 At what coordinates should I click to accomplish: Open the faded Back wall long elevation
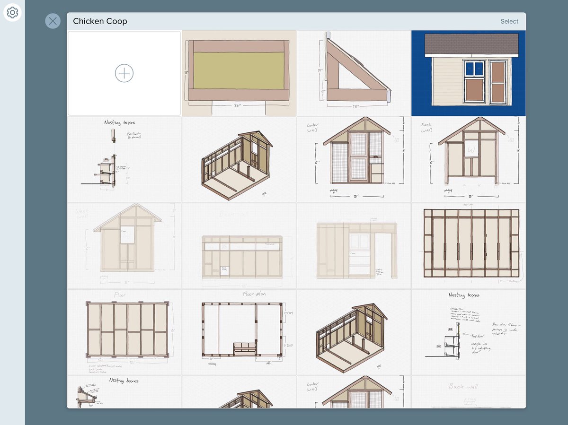click(x=239, y=246)
